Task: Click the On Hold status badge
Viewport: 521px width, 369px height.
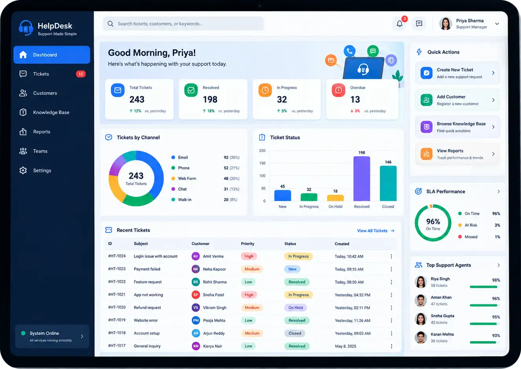Action: coord(296,308)
